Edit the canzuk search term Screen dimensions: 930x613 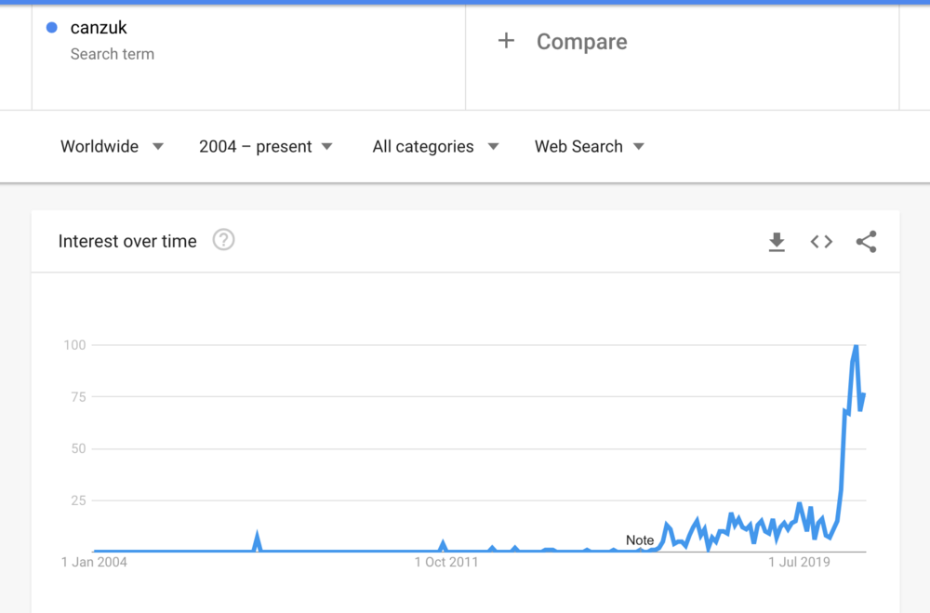click(x=99, y=27)
